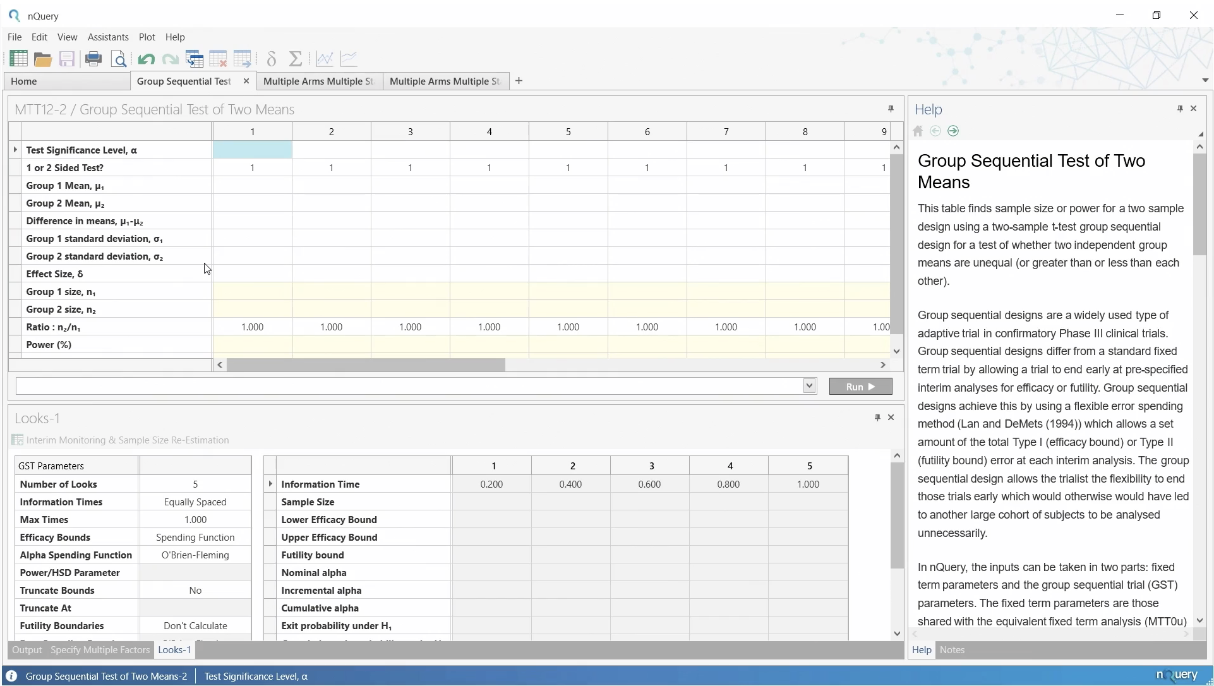The height and width of the screenshot is (686, 1214).
Task: Click the open folder toolbar icon
Action: click(42, 59)
